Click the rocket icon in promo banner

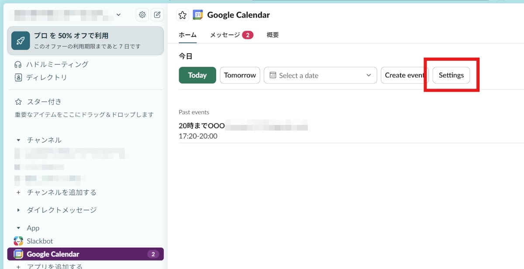21,41
